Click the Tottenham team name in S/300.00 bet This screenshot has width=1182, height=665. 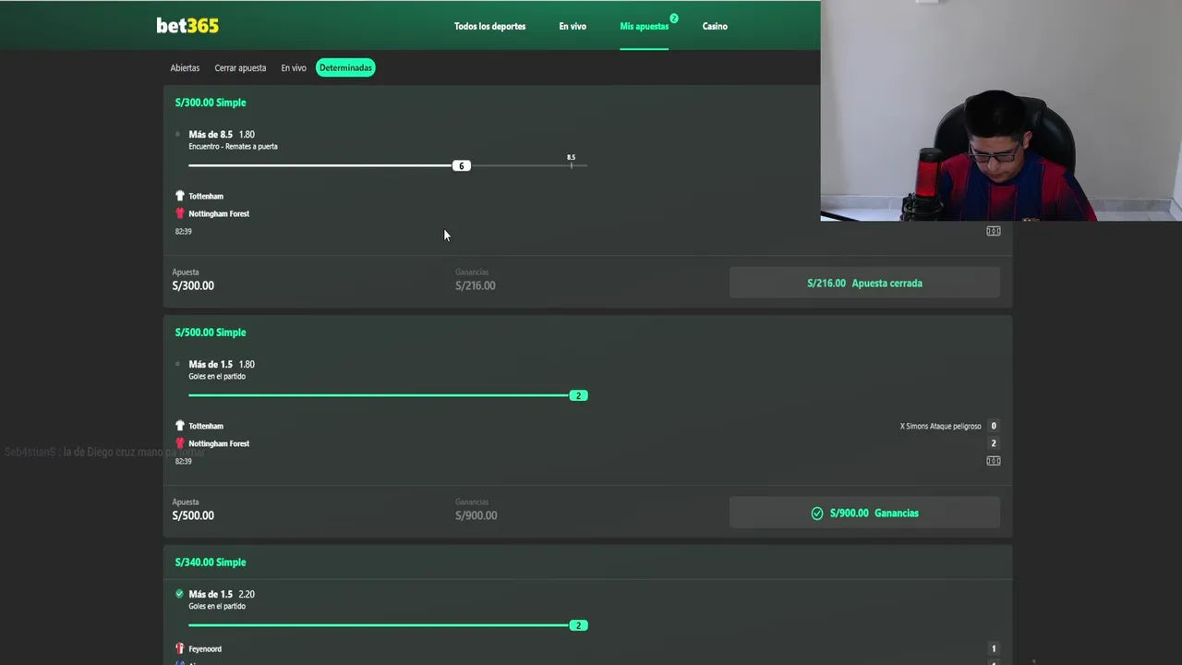206,196
